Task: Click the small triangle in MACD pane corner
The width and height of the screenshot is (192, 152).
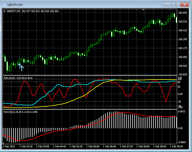Action: (3, 143)
